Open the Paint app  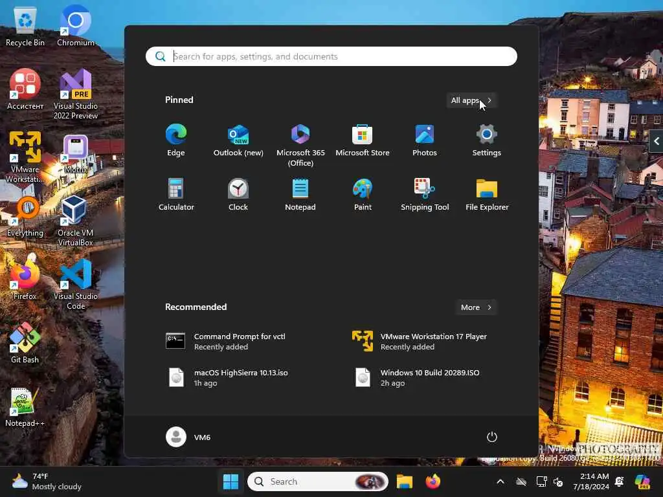(363, 195)
